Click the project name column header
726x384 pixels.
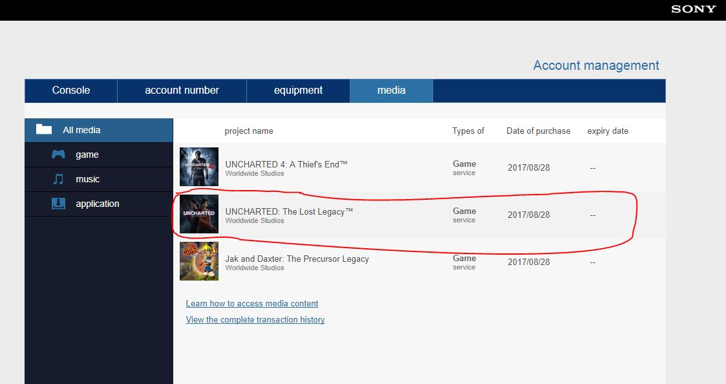[249, 131]
